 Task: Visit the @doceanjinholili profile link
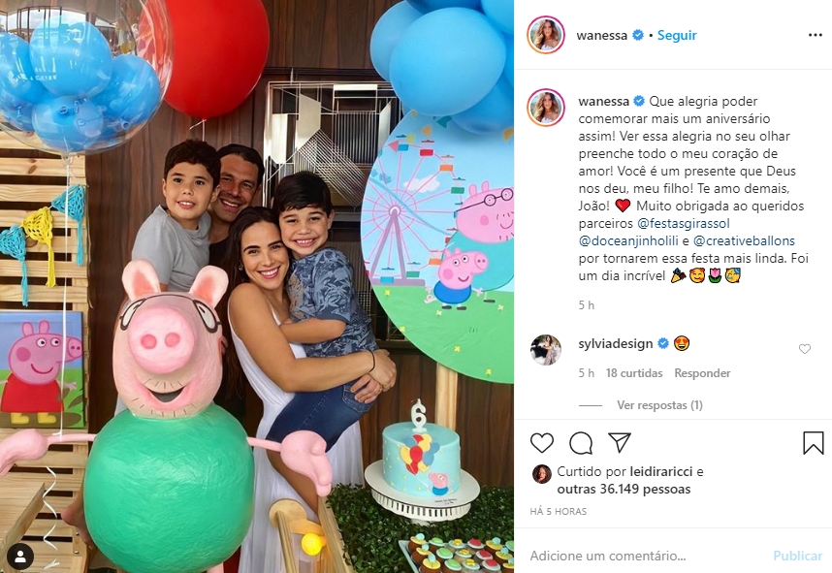coord(628,240)
